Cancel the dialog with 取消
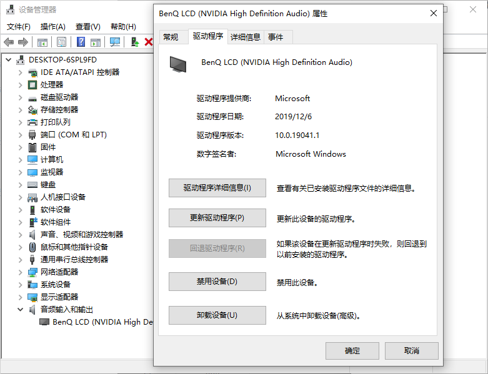488x374 pixels. [x=412, y=351]
